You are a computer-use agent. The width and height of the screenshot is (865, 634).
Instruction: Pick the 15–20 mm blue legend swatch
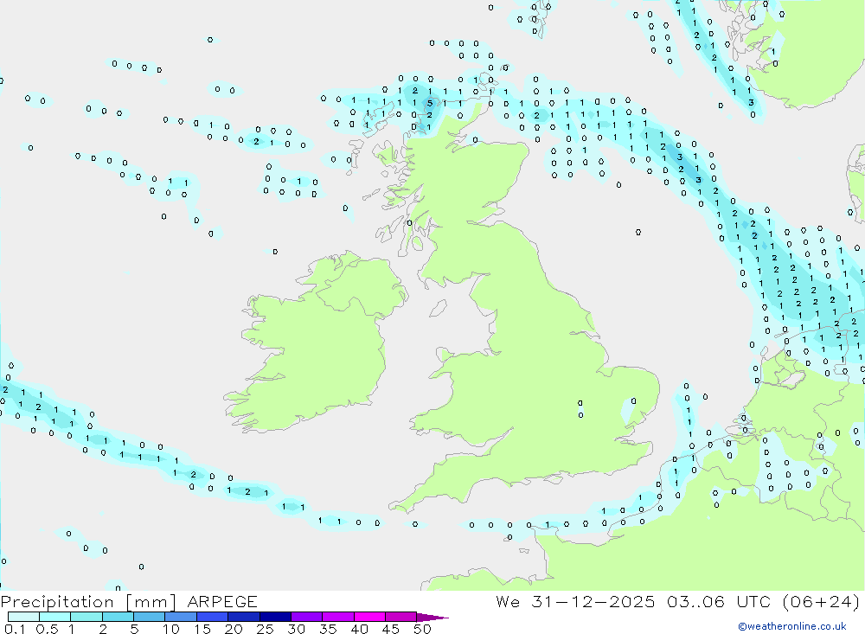tap(213, 617)
